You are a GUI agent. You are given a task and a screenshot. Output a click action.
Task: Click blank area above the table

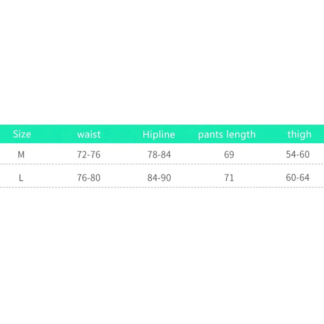click(162, 62)
